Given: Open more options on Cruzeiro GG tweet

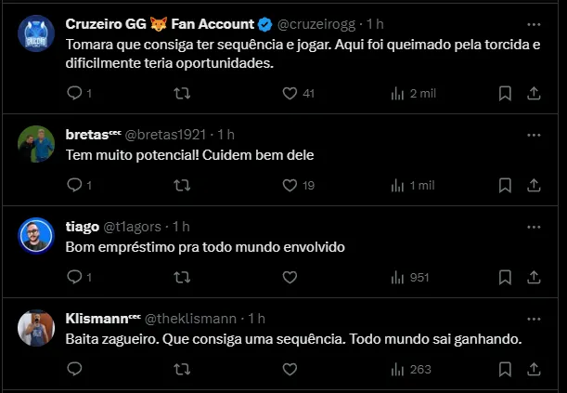Looking at the screenshot, I should point(534,24).
